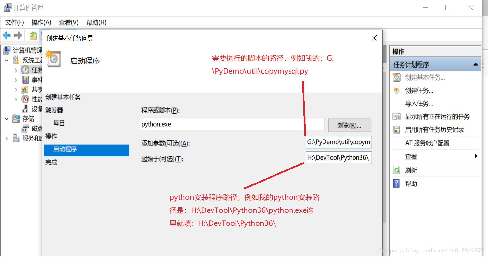Click 显示所有正在运行的任务 action
This screenshot has width=488, height=257.
[437, 116]
